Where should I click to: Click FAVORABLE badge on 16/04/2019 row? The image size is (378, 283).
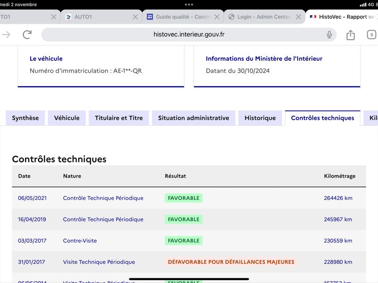pyautogui.click(x=184, y=219)
